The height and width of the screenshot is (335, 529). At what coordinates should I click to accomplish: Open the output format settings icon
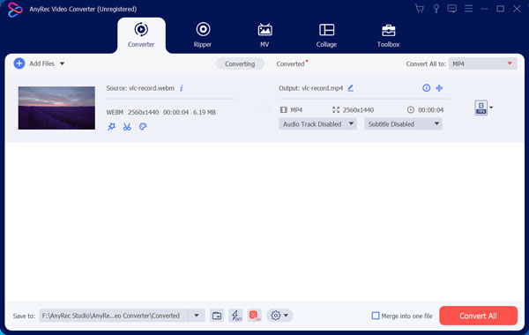[x=481, y=108]
